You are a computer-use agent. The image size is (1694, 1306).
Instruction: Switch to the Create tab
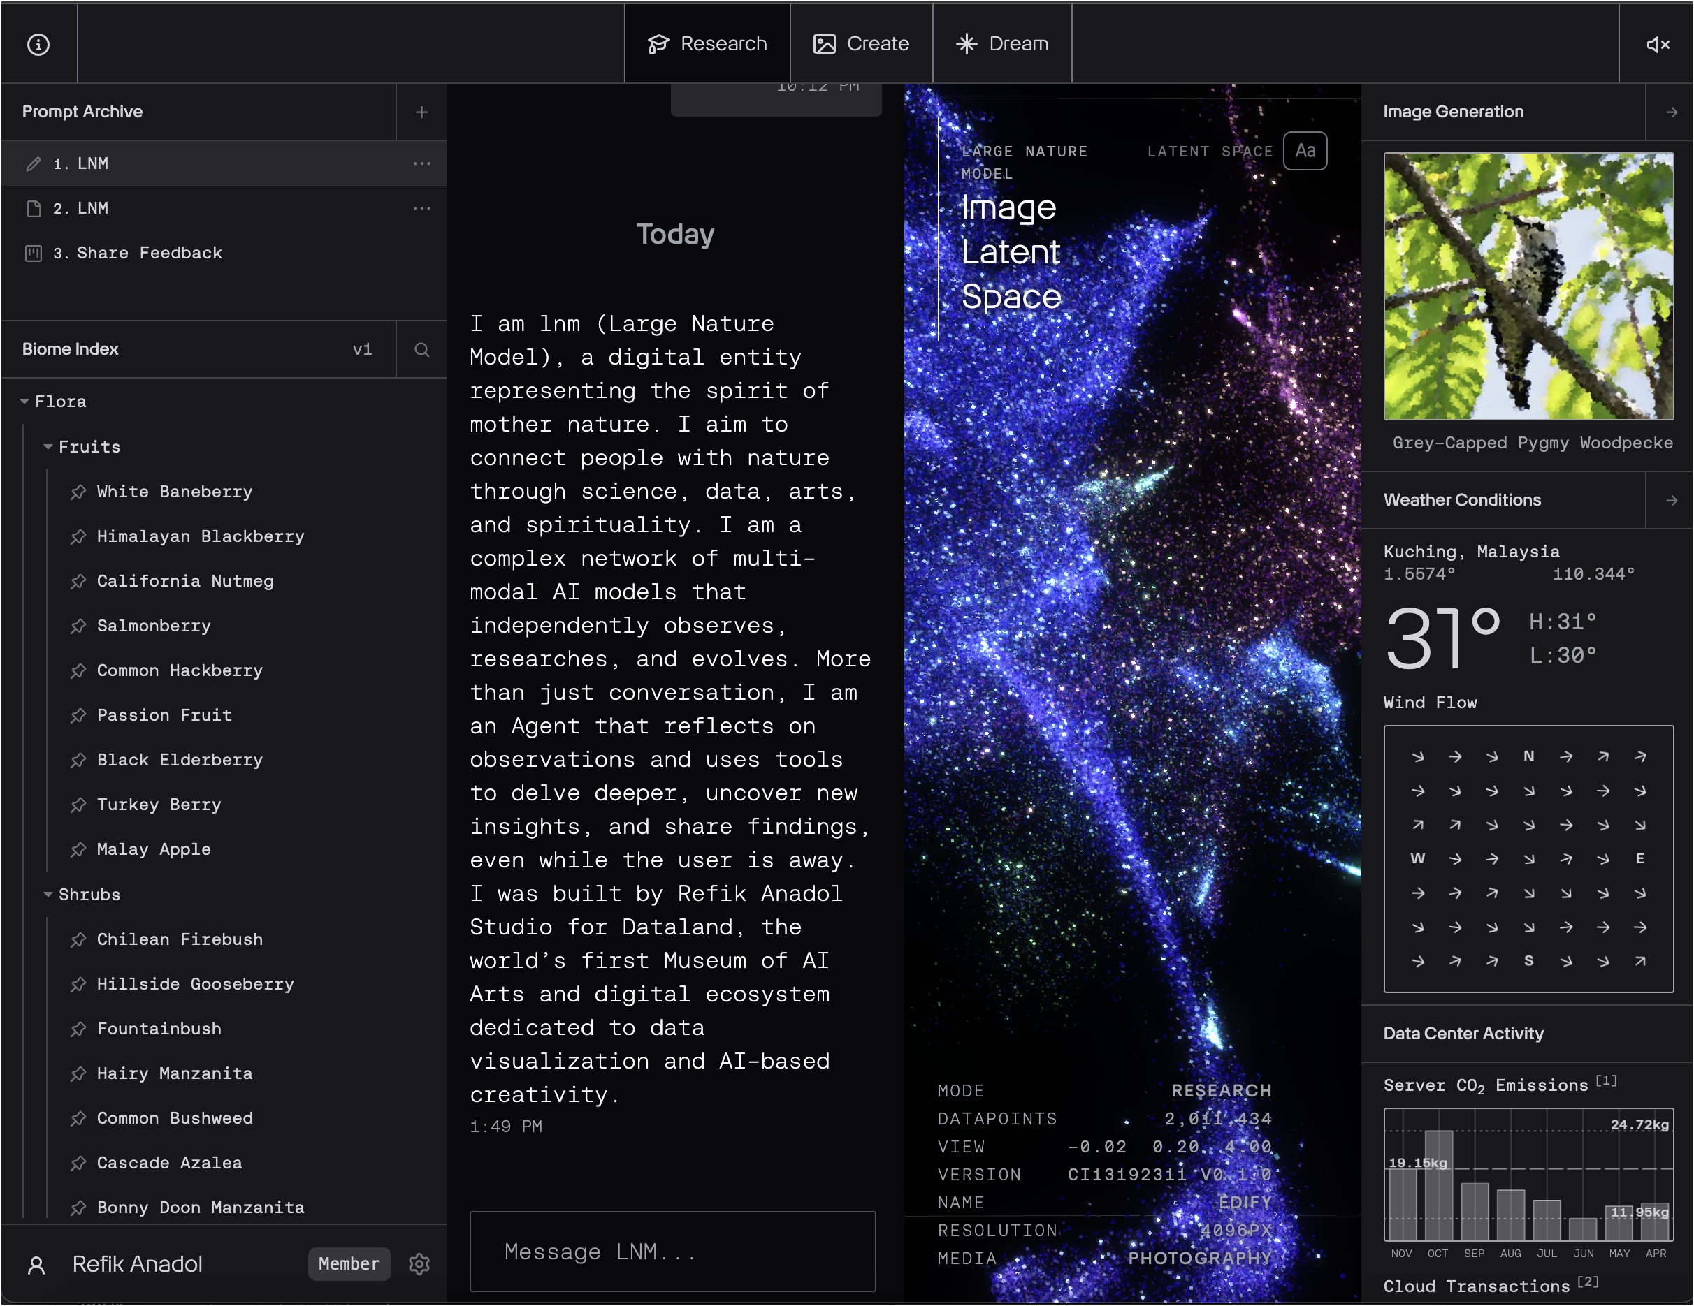tap(861, 44)
